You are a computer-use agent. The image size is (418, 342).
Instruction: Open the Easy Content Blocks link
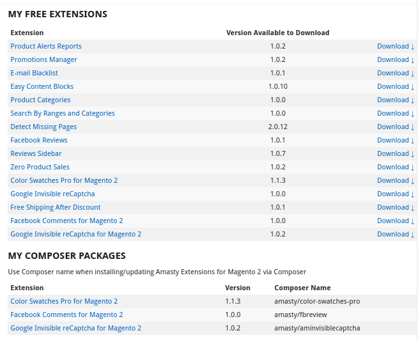42,86
